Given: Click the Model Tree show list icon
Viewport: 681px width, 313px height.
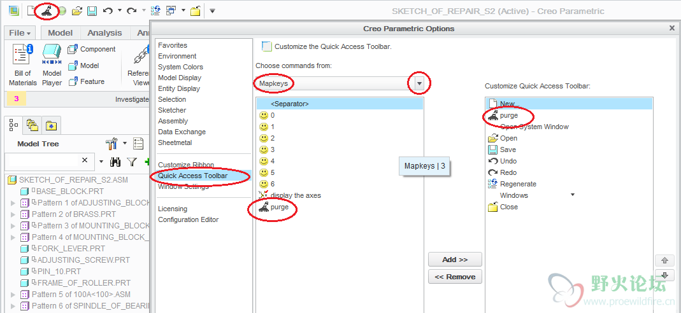Looking at the screenshot, I should pyautogui.click(x=138, y=143).
